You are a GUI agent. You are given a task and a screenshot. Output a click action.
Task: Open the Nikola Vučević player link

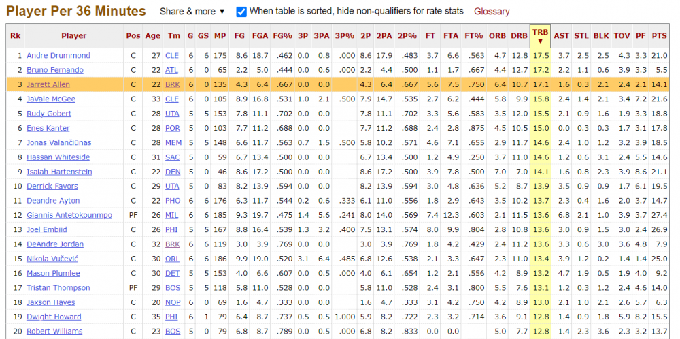tap(54, 259)
